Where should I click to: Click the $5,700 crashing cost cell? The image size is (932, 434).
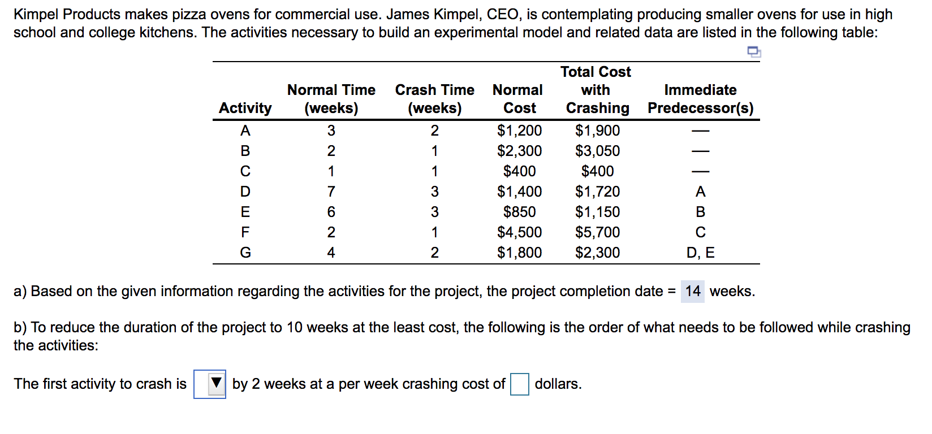click(x=597, y=232)
